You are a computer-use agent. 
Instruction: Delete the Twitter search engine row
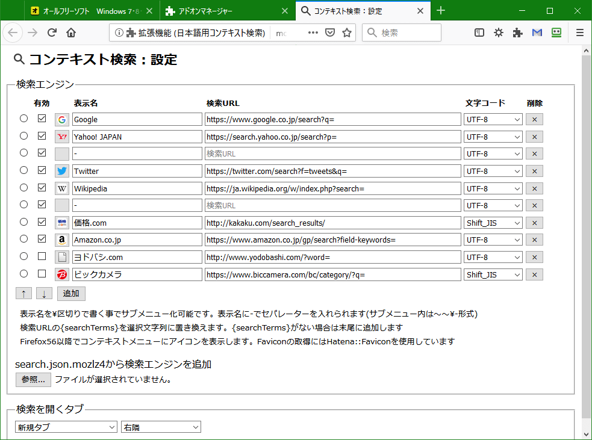point(534,172)
